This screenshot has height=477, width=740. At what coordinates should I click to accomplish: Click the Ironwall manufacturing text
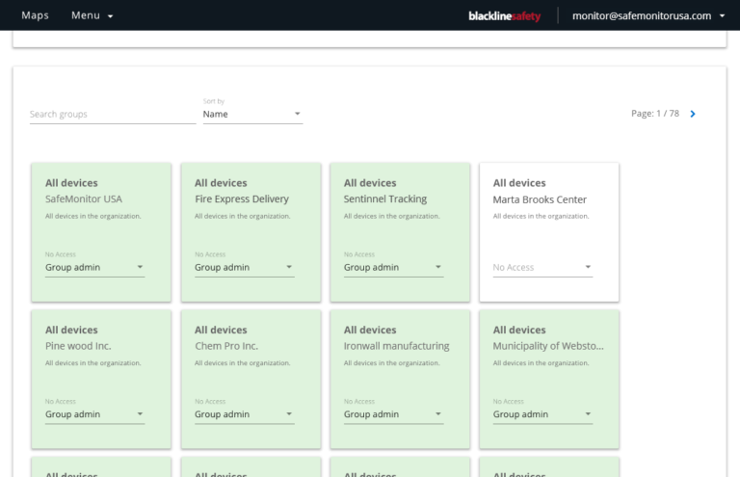pyautogui.click(x=396, y=346)
